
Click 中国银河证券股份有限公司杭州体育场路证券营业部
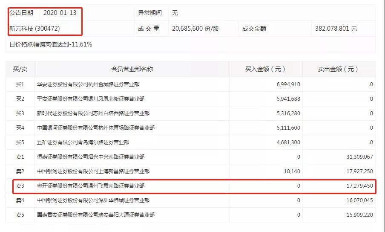tap(96, 128)
